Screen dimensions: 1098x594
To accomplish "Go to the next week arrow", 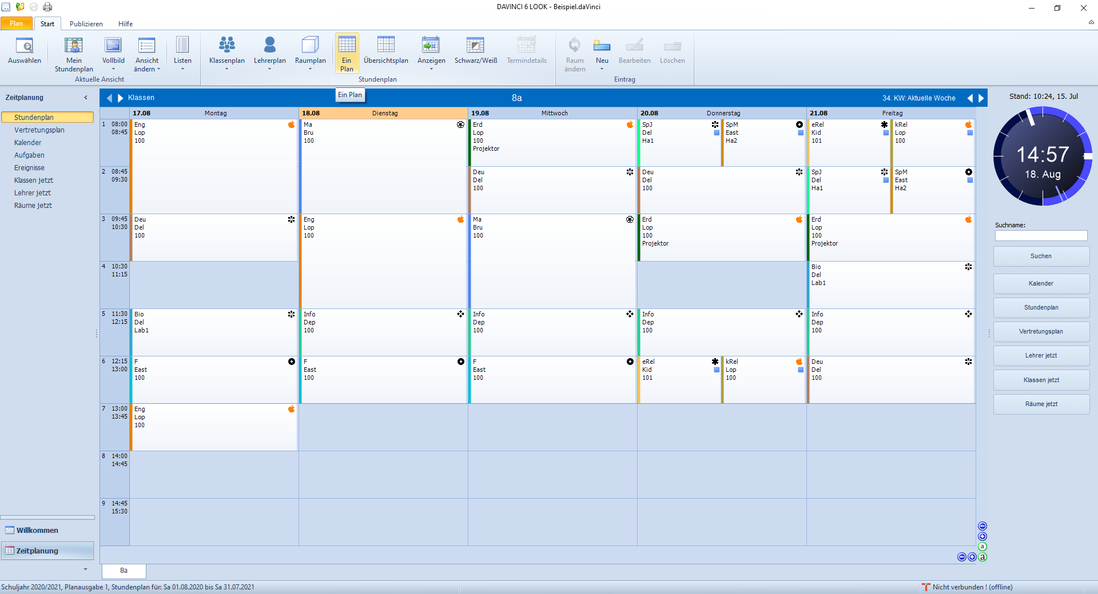I will pyautogui.click(x=981, y=98).
